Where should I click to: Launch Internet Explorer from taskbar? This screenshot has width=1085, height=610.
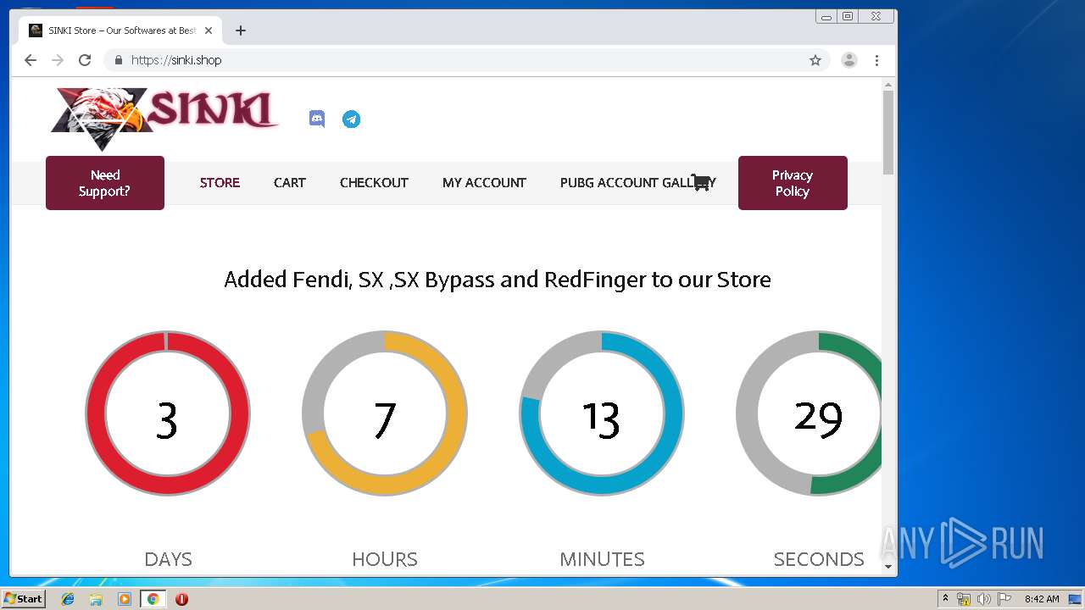pyautogui.click(x=68, y=599)
